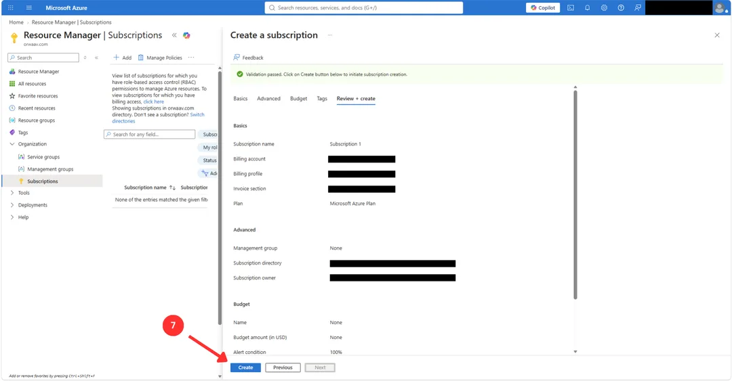This screenshot has width=732, height=381.
Task: Open the Azure portal apps grid icon
Action: point(11,7)
